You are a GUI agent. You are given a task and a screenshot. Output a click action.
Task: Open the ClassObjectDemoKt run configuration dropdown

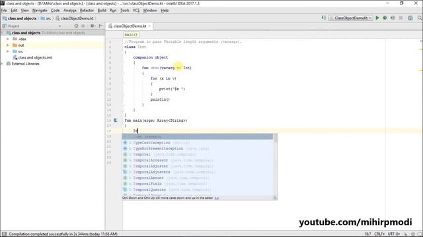click(x=351, y=18)
